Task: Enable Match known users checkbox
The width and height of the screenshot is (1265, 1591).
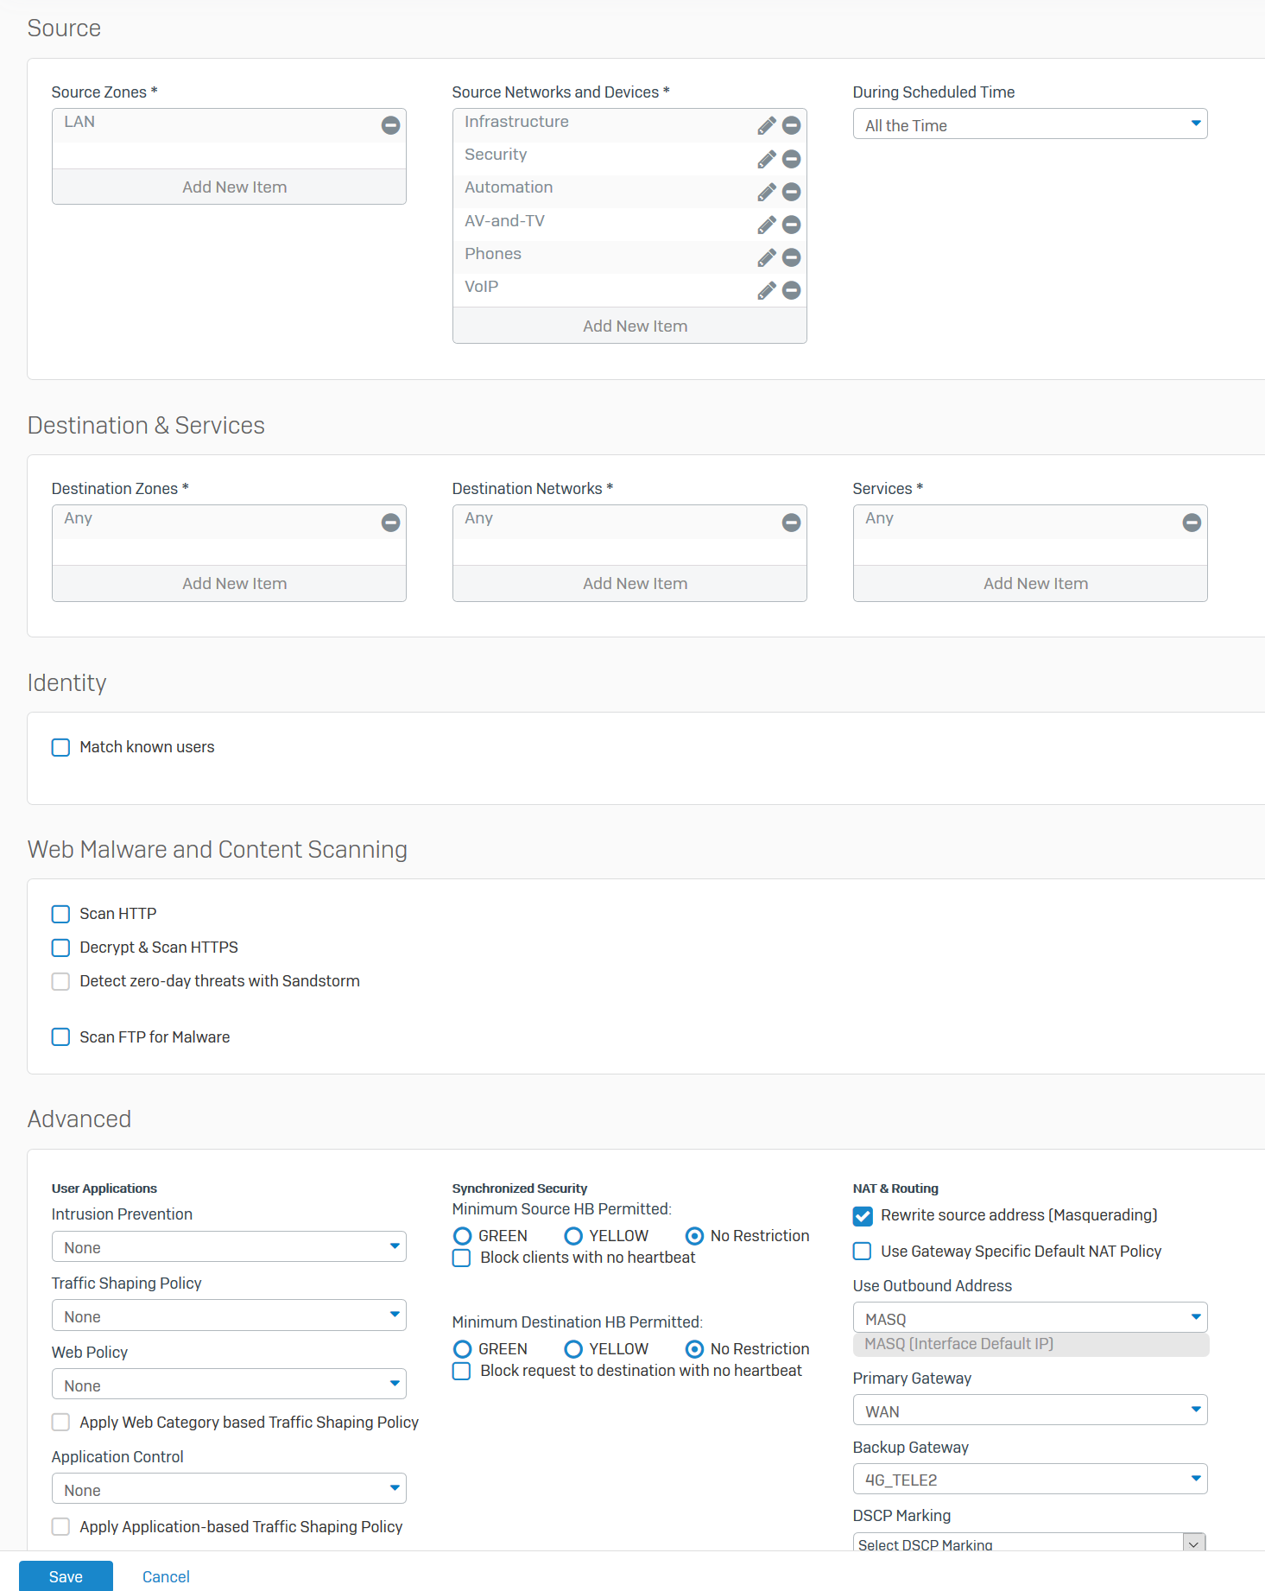Action: [60, 747]
